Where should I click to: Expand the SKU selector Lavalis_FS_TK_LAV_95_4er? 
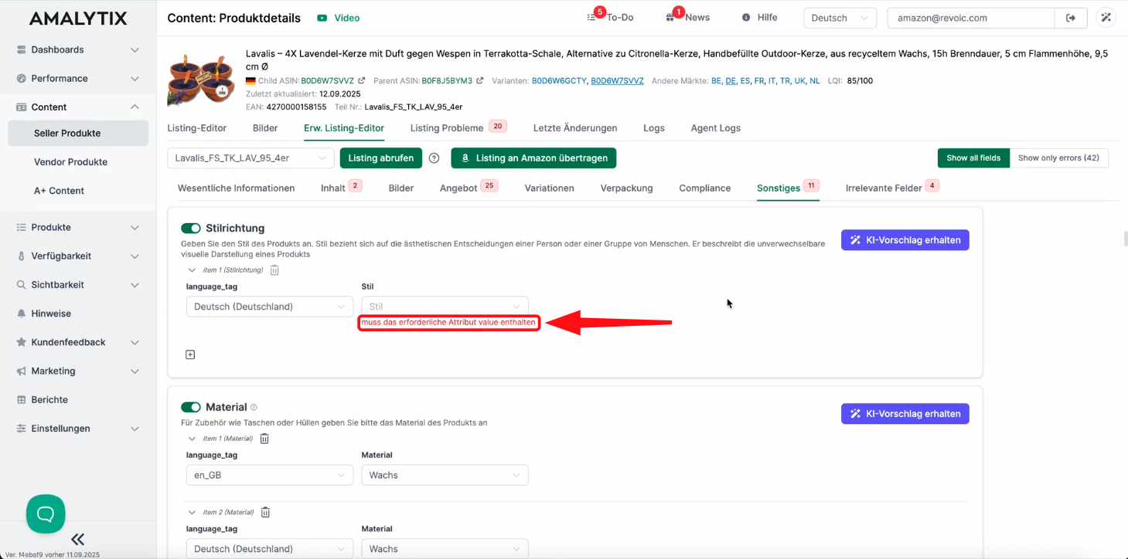tap(250, 158)
